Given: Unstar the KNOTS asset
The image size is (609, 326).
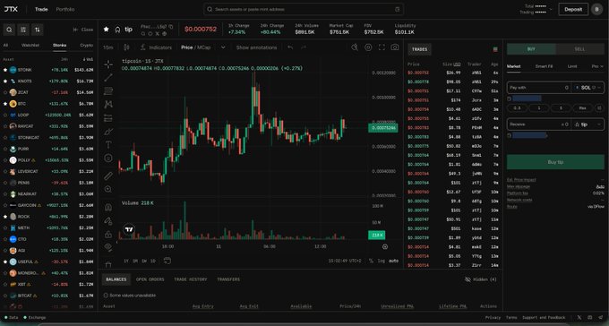Looking at the screenshot, I should (5, 81).
